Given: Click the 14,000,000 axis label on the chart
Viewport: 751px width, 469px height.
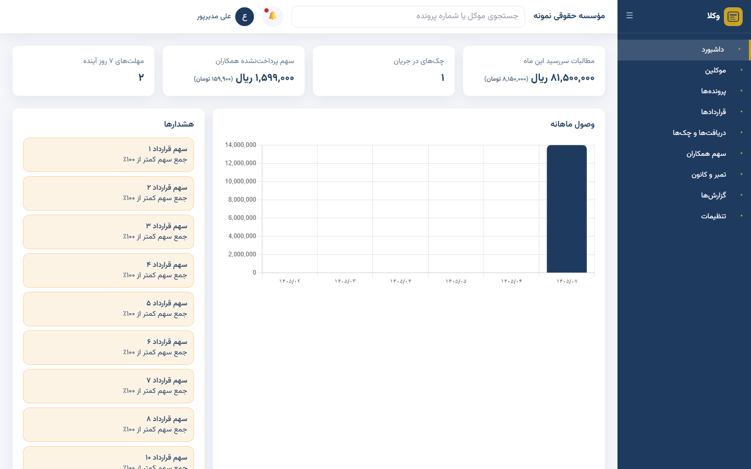Looking at the screenshot, I should click(240, 145).
